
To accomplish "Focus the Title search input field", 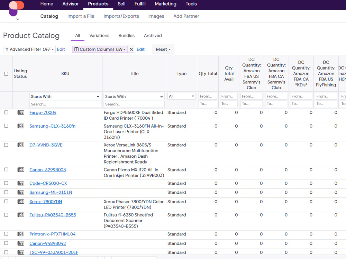I will pyautogui.click(x=134, y=104).
